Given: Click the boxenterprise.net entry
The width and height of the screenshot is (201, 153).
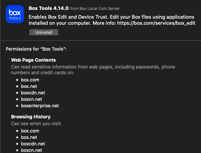Looking at the screenshot, I should click(40, 106).
